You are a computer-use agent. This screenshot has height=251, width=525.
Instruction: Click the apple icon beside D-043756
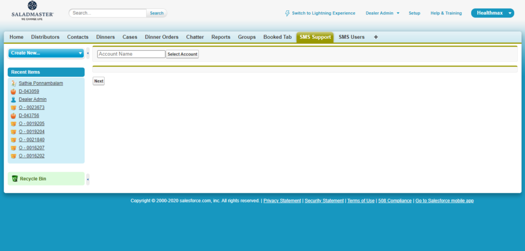coord(13,116)
